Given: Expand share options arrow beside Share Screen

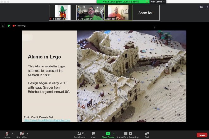Looking at the screenshot, I should [x=114, y=133].
